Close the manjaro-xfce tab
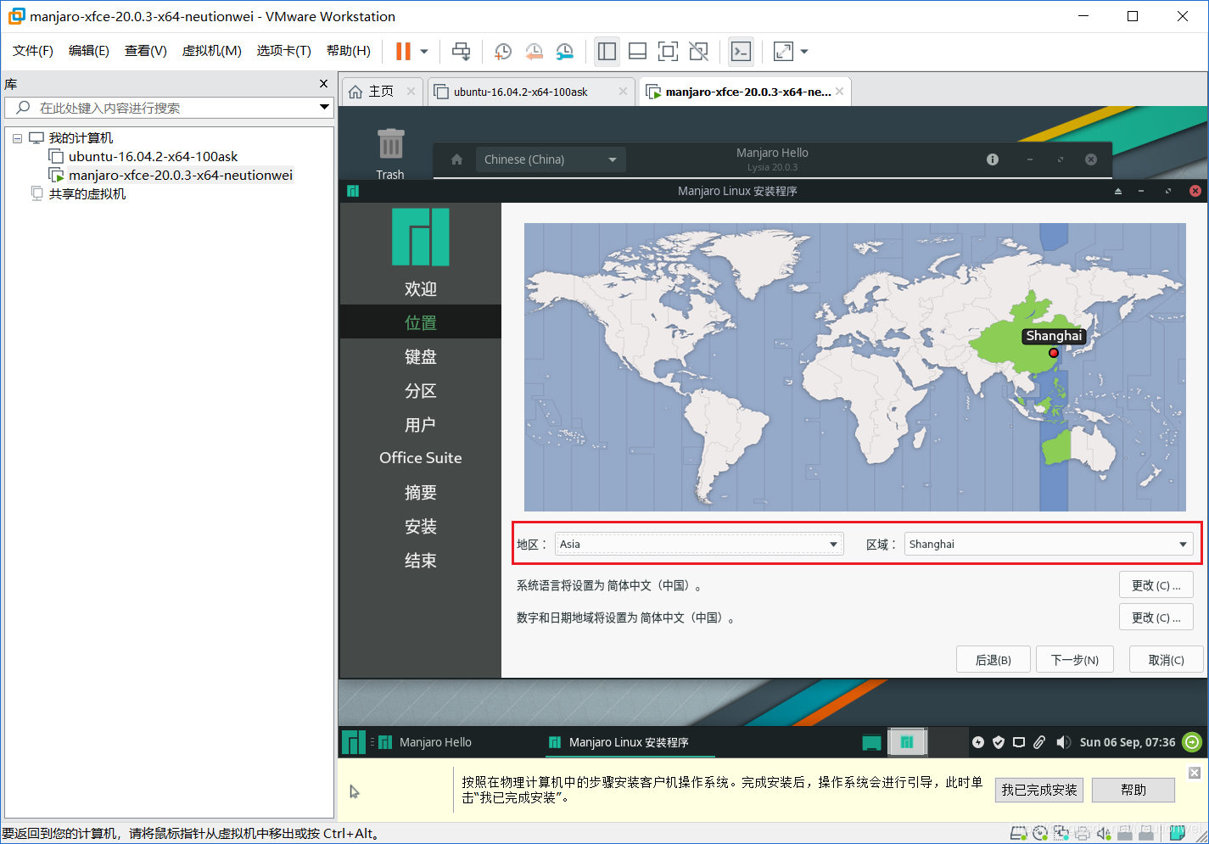The image size is (1209, 844). [x=839, y=92]
